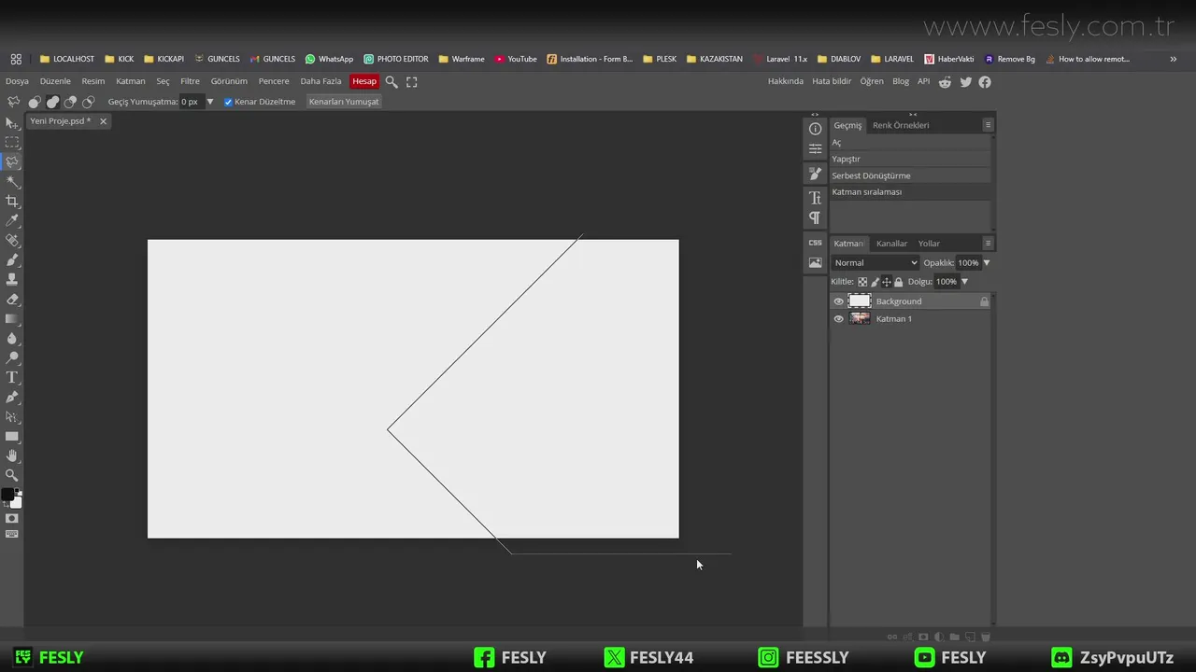The image size is (1196, 672).
Task: Select the Brush tool
Action: pos(12,260)
